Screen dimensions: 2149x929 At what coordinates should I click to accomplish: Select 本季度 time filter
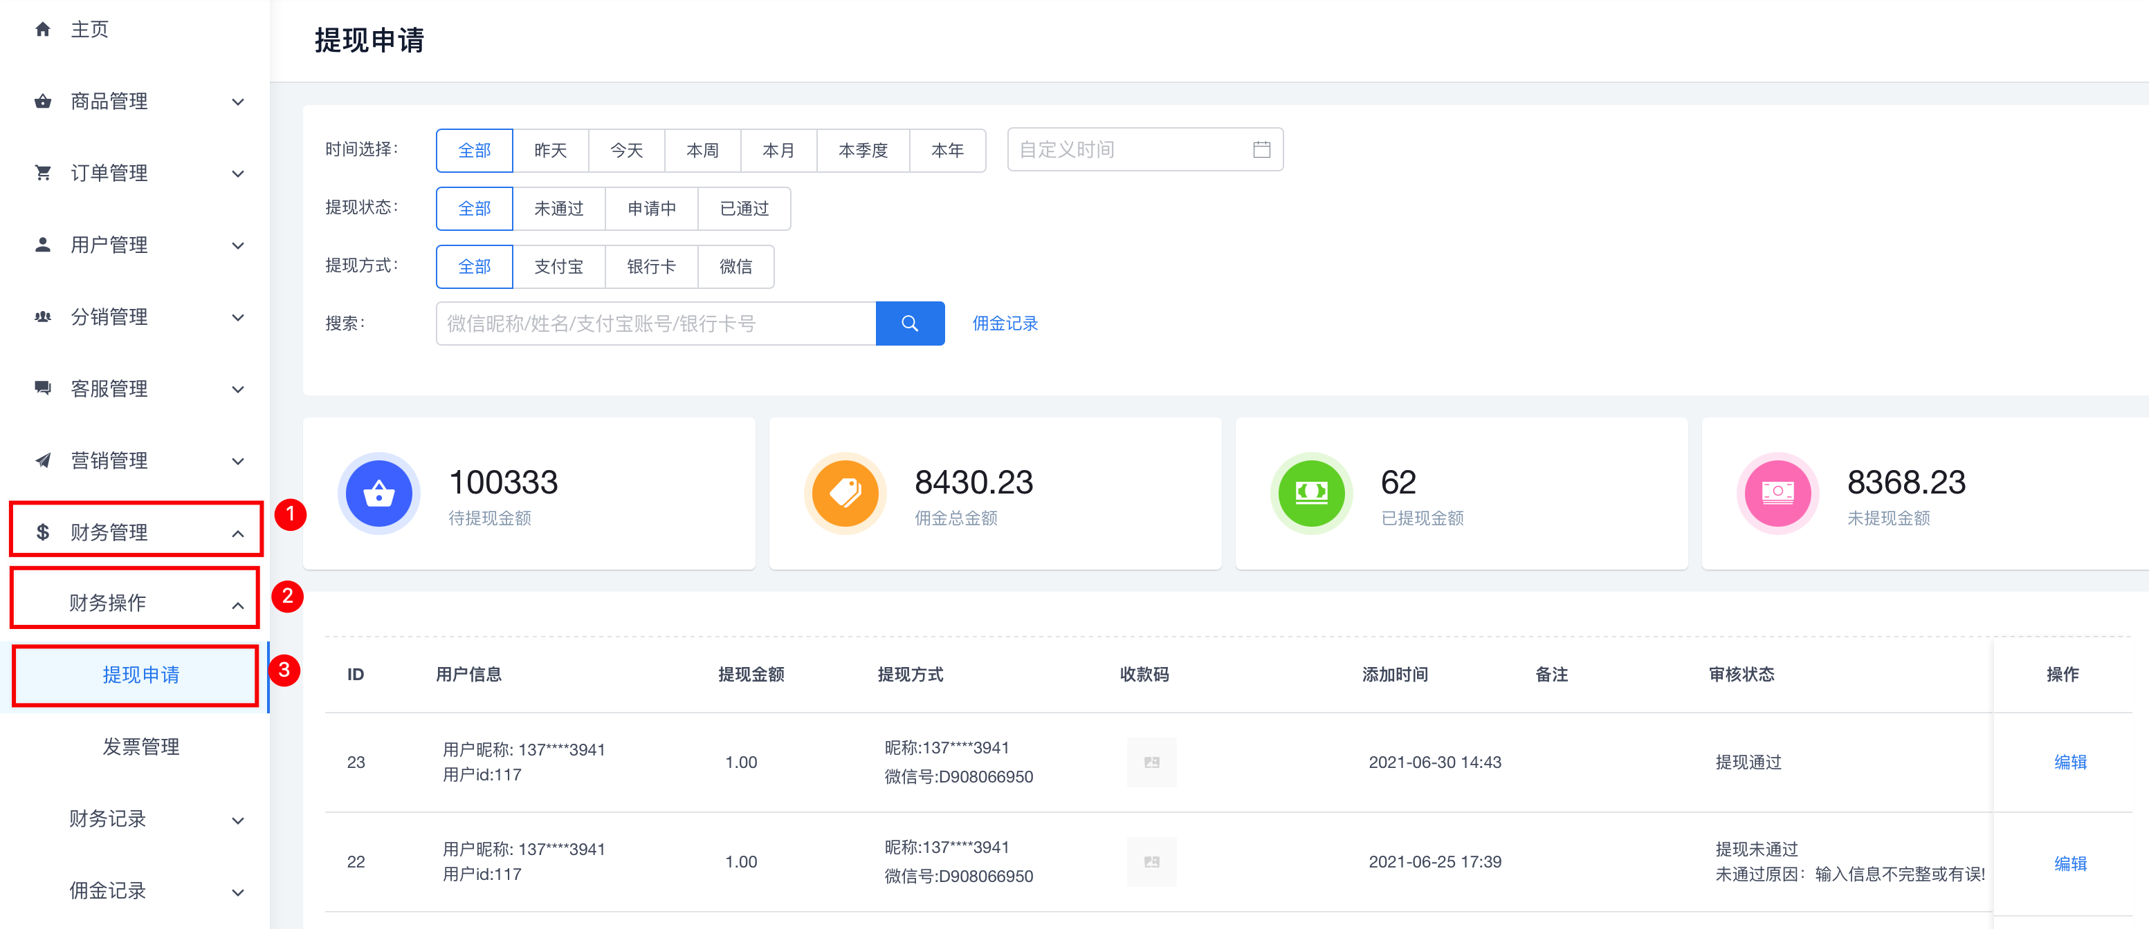coord(863,151)
